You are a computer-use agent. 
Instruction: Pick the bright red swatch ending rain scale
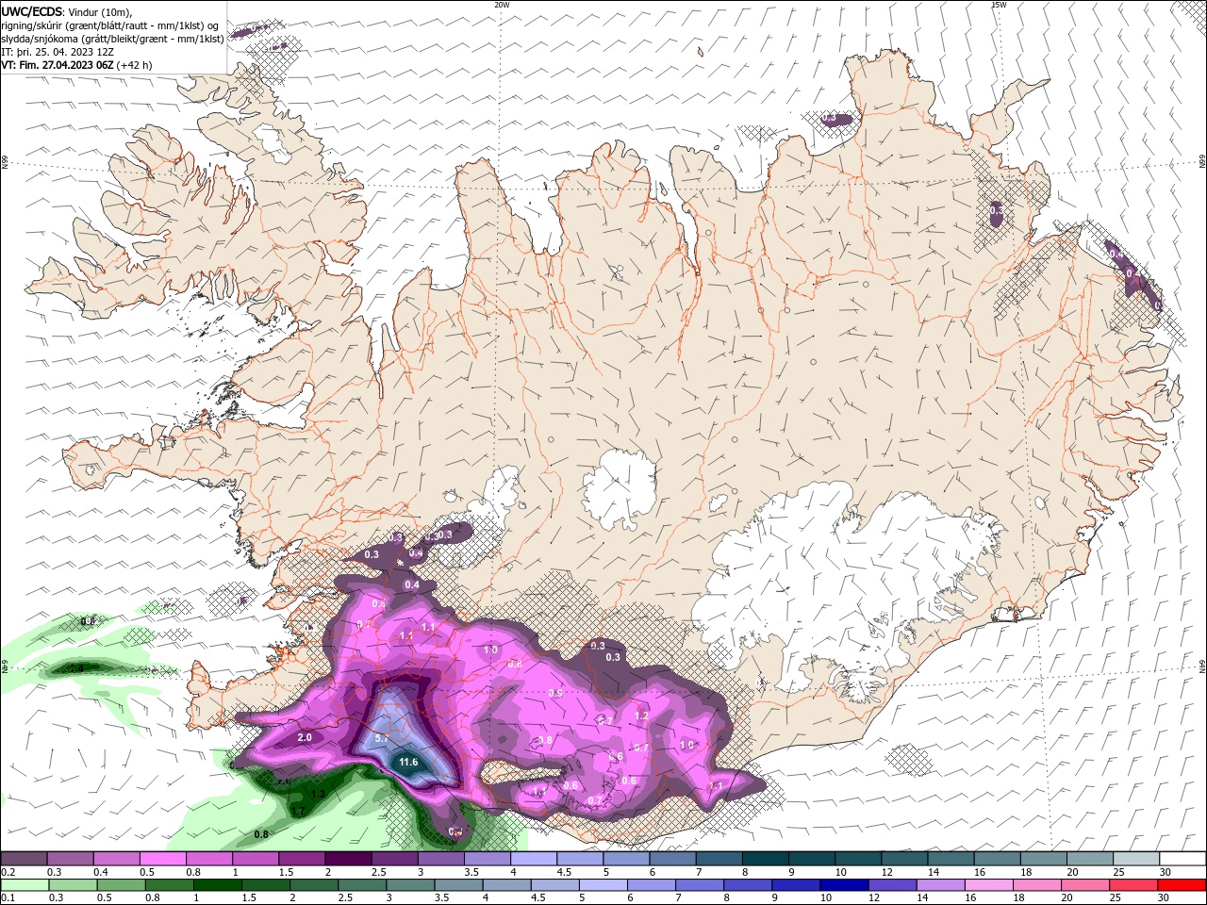[x=1181, y=885]
